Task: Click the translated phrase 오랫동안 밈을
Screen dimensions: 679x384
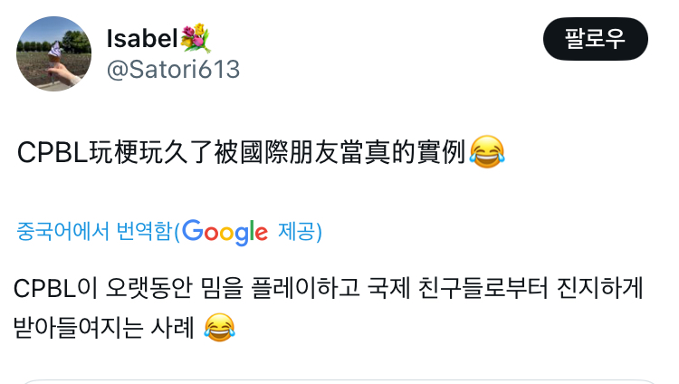Action: click(174, 288)
